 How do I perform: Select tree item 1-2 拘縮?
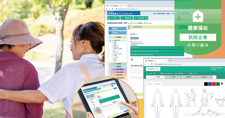click(x=114, y=42)
